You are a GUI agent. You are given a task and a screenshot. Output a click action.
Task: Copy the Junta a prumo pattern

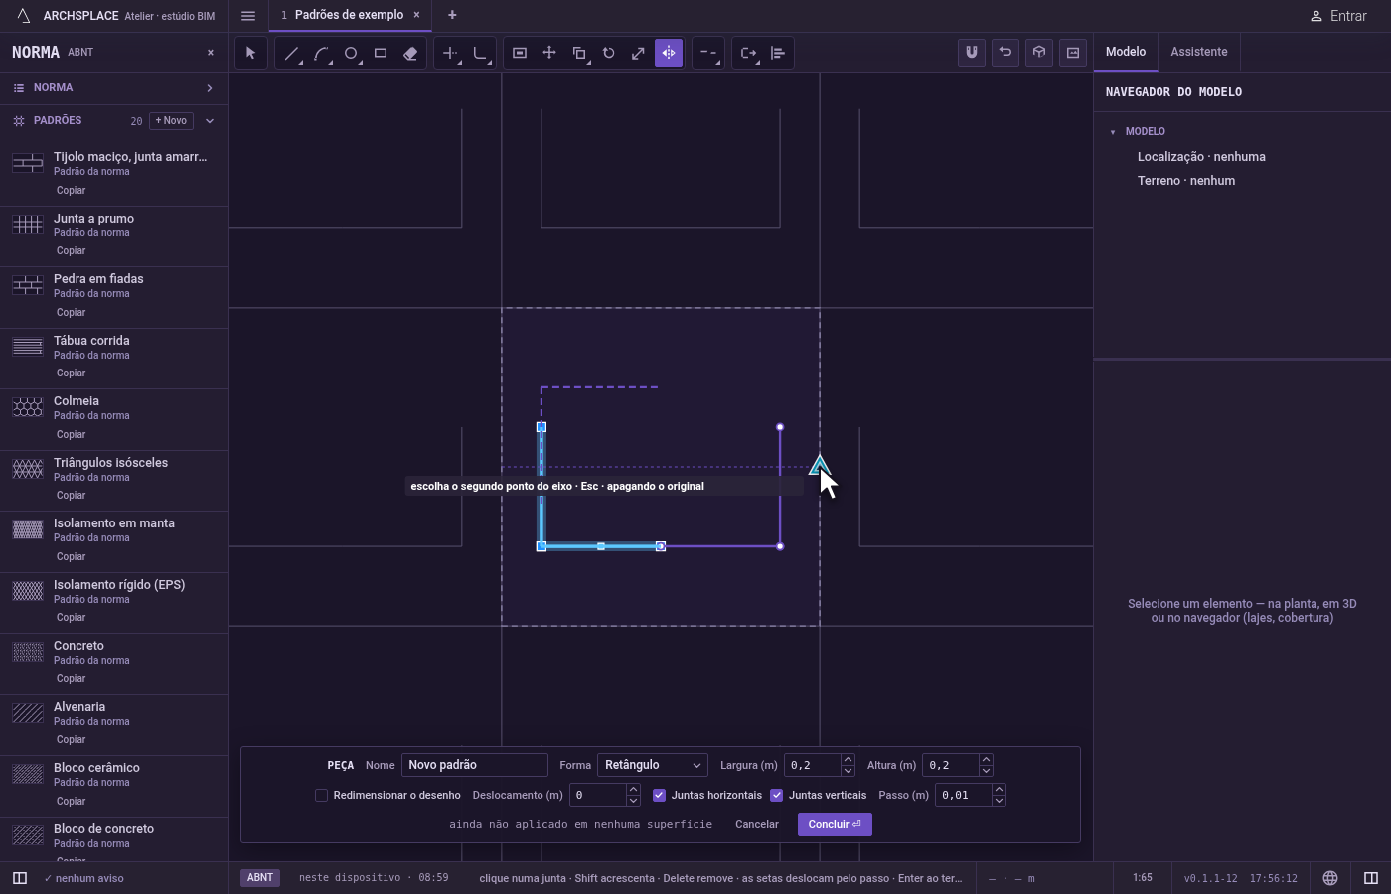click(x=71, y=251)
